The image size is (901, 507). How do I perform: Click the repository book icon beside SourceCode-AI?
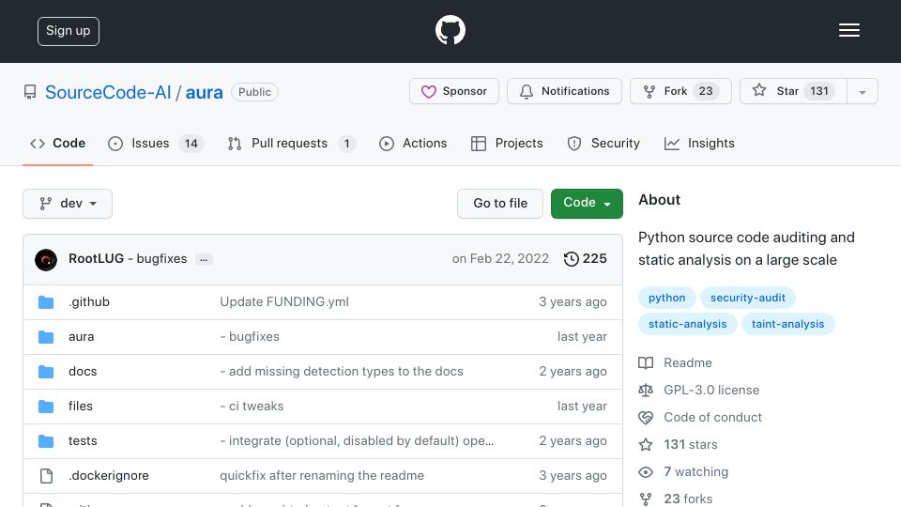30,92
